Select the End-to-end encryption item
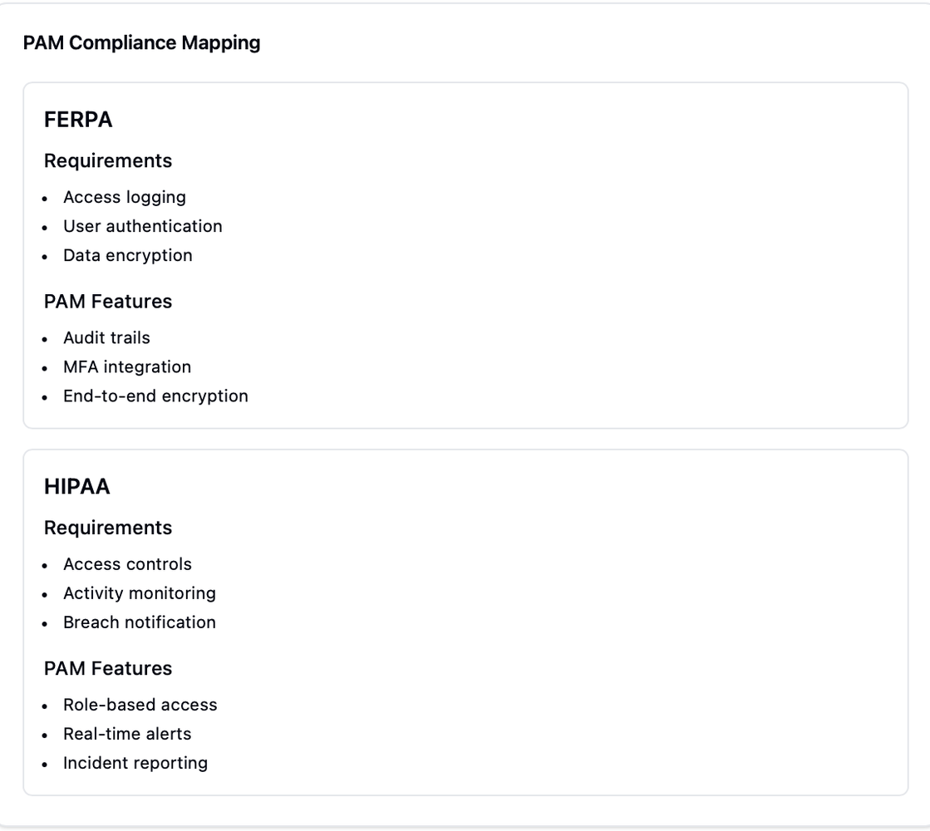Screen dimensions: 930x831 click(x=155, y=396)
